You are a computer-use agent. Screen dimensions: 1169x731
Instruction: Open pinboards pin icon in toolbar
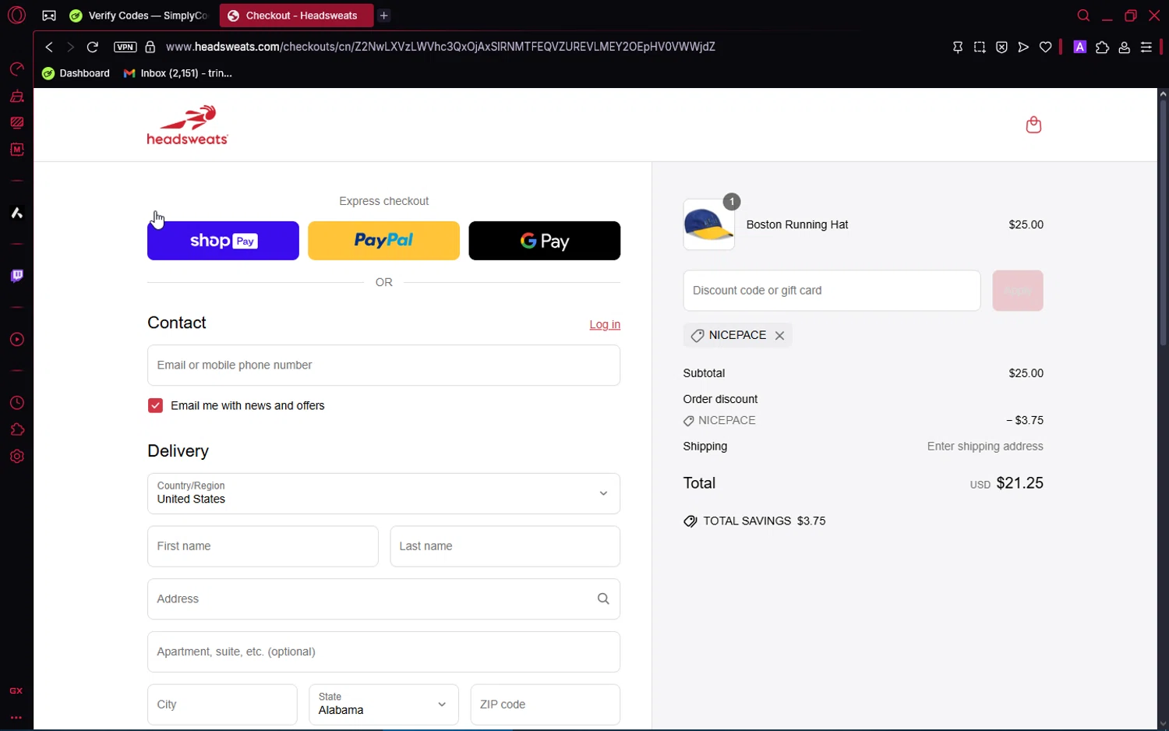point(958,48)
